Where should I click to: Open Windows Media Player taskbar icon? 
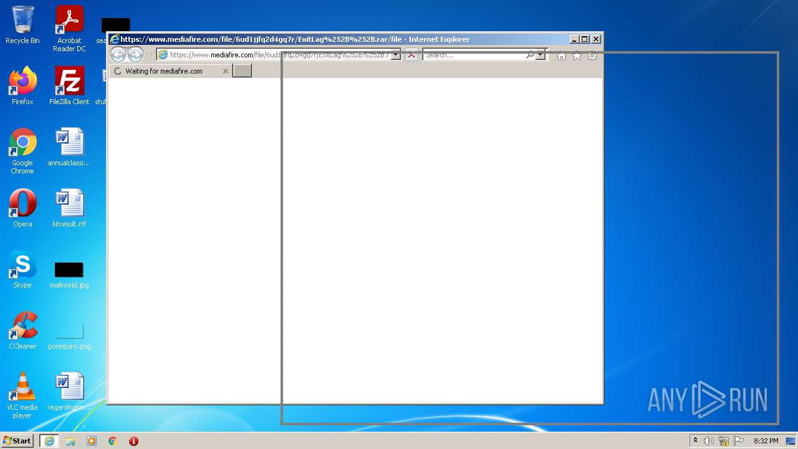pyautogui.click(x=92, y=441)
